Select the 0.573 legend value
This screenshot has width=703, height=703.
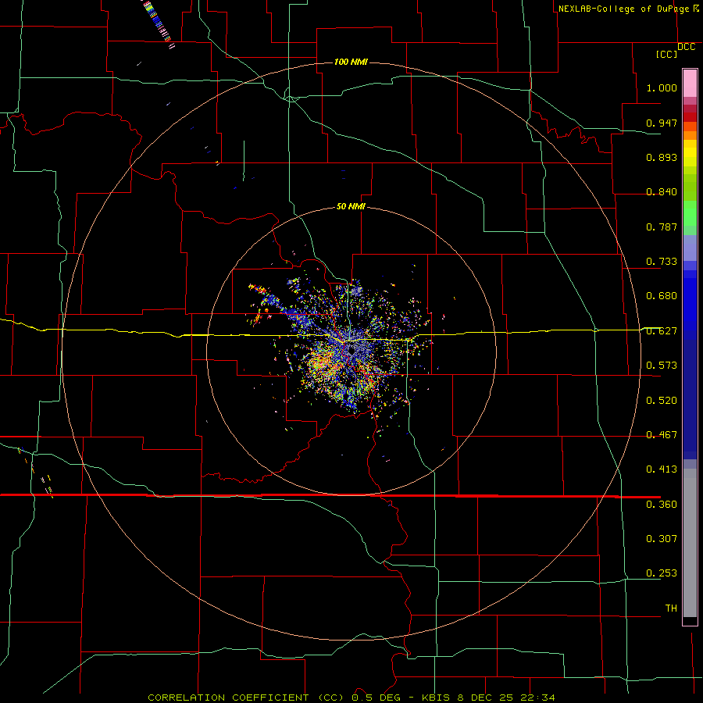[662, 366]
